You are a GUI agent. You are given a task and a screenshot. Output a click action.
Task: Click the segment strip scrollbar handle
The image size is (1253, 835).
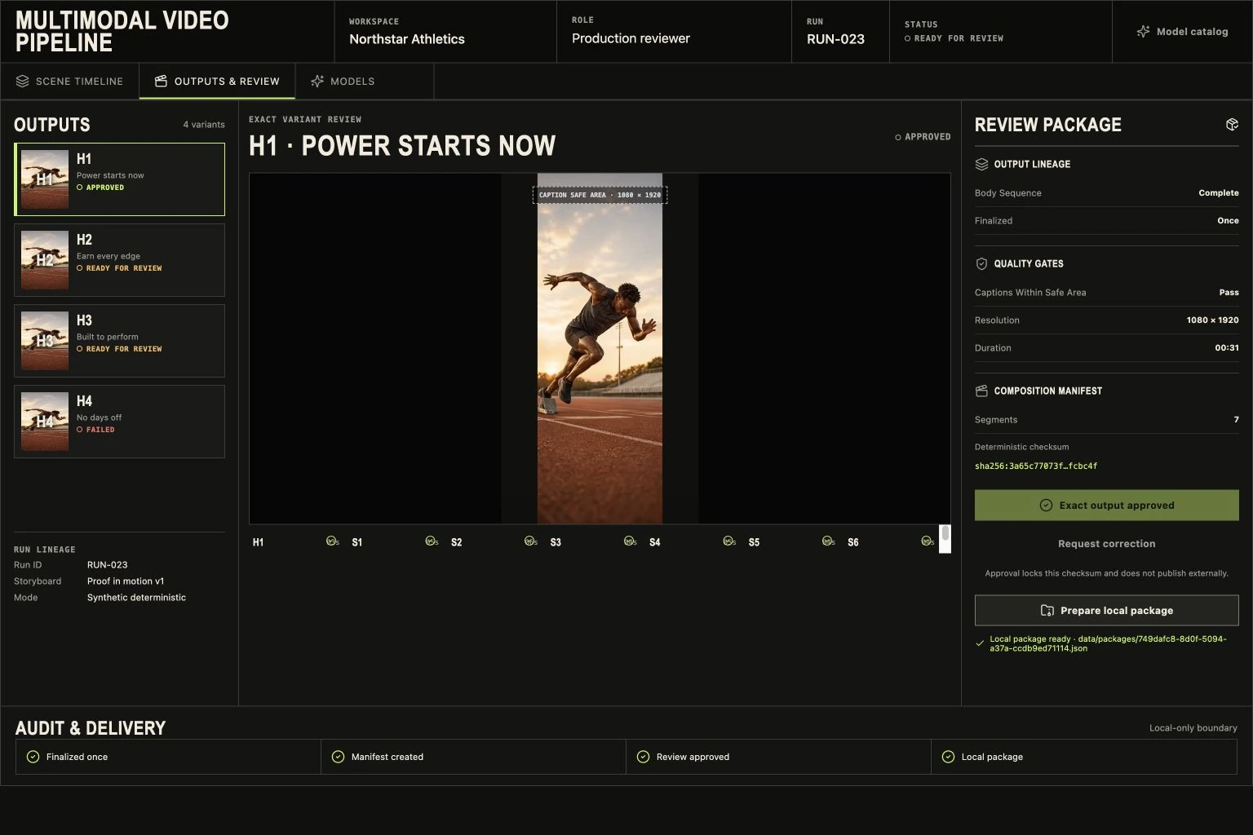[945, 534]
